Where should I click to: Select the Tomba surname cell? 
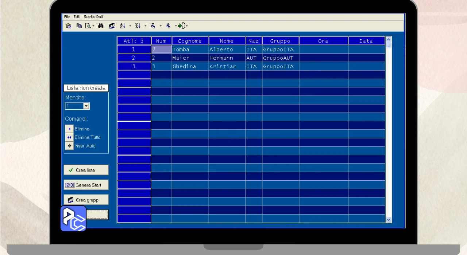pyautogui.click(x=190, y=49)
